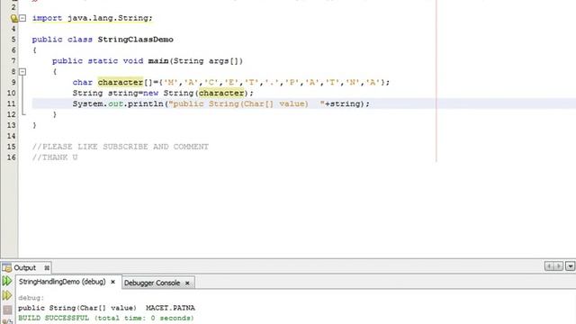The image size is (576, 324).
Task: Click the //PLEASE LIKE SUBSCRIBE AND COMMENT comment
Action: coord(120,147)
